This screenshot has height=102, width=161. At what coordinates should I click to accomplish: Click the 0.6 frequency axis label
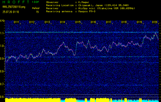2,97
